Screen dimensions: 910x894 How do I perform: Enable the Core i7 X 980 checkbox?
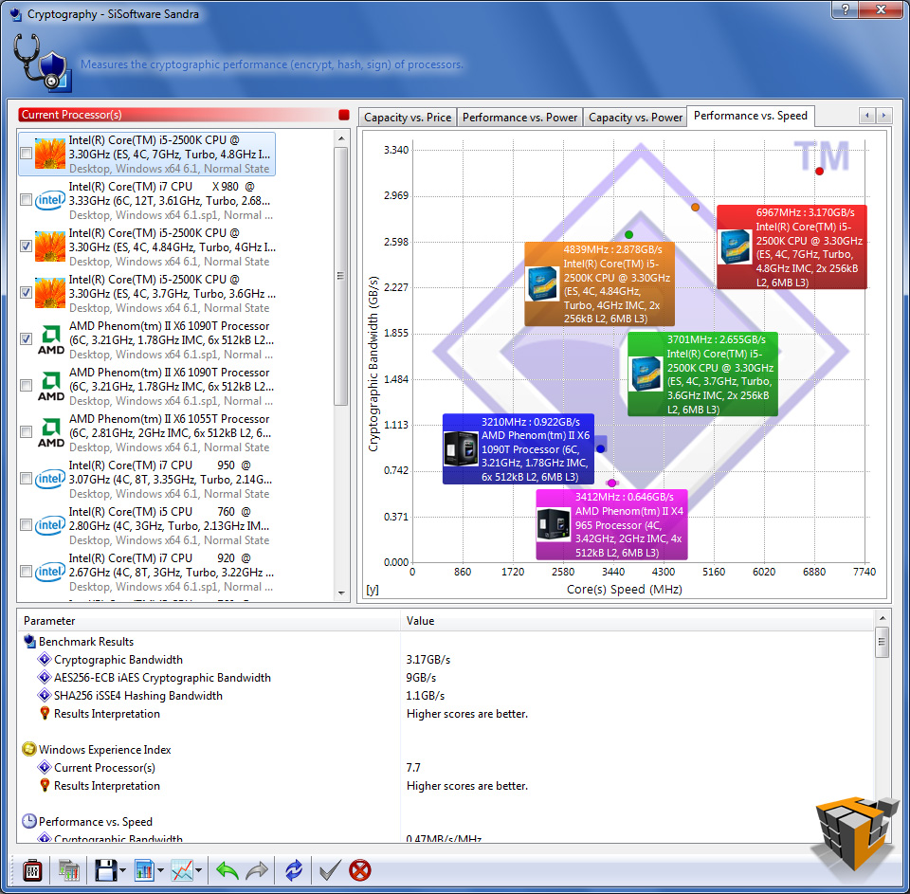tap(27, 200)
